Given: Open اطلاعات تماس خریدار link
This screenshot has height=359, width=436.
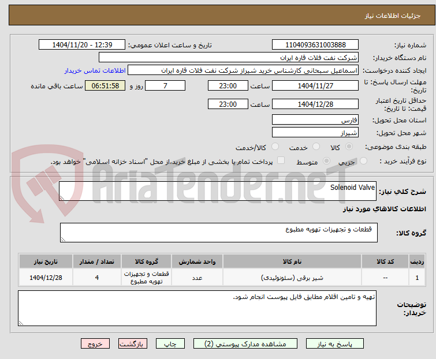Looking at the screenshot, I should [95, 70].
